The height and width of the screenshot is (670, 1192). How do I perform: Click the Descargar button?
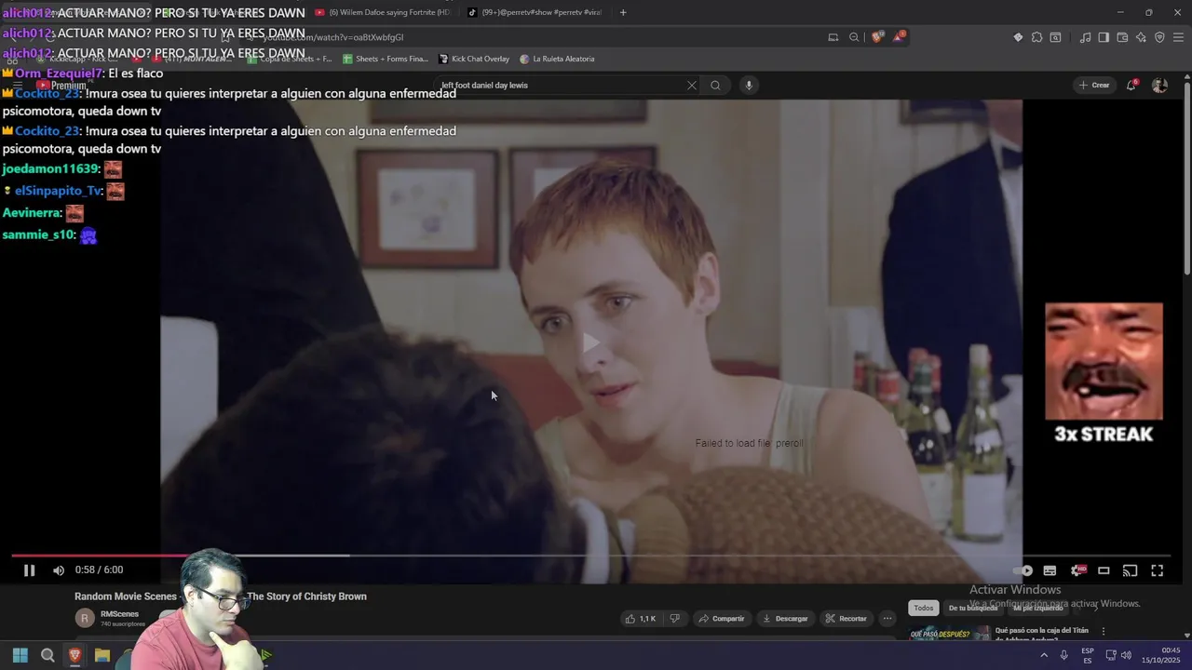click(x=785, y=619)
